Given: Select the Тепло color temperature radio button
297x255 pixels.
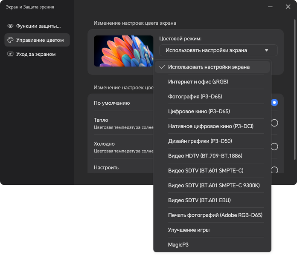Looking at the screenshot, I should 274,123.
